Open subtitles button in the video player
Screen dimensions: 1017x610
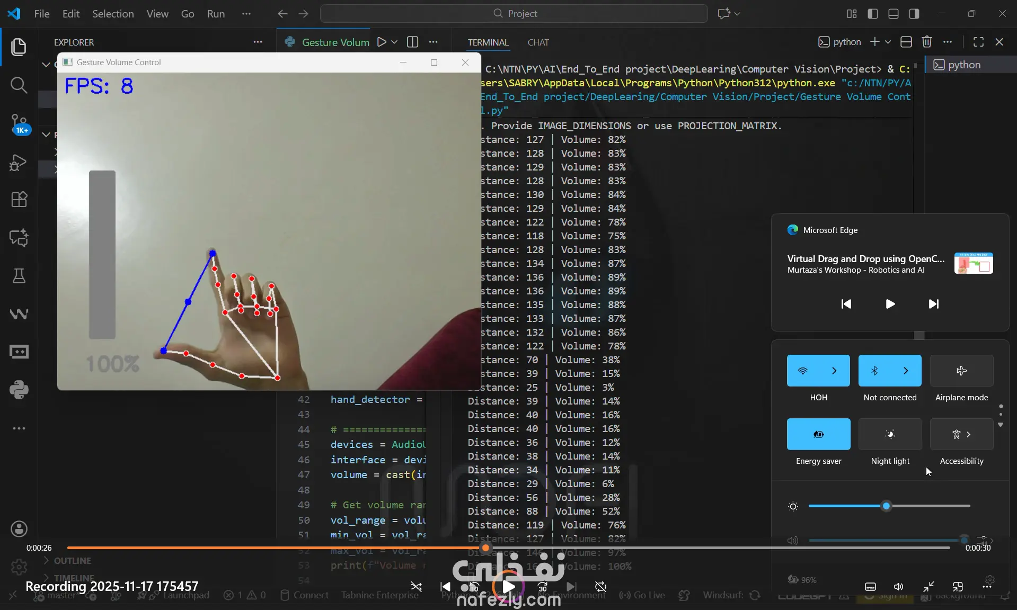click(x=870, y=587)
